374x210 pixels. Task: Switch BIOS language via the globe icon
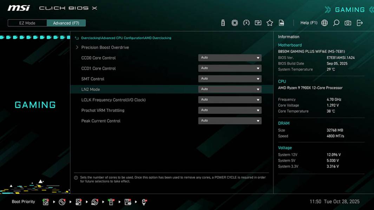[x=324, y=22]
